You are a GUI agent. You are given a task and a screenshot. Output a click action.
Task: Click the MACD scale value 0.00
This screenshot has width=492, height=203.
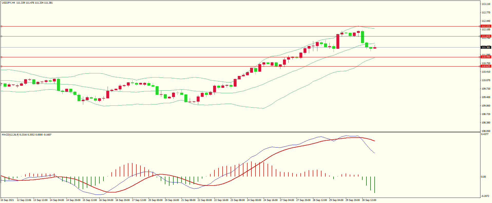coord(484,177)
